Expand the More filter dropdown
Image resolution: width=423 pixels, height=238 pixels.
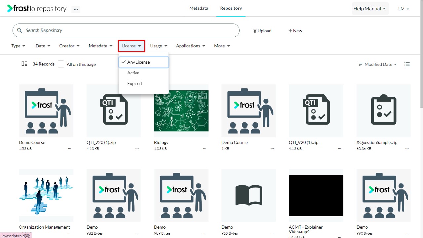tap(222, 46)
